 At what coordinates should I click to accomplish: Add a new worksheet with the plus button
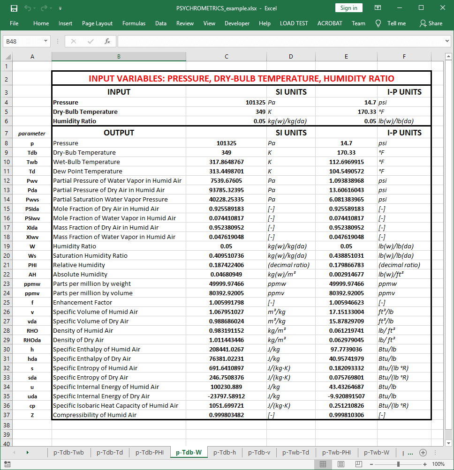[x=423, y=453]
